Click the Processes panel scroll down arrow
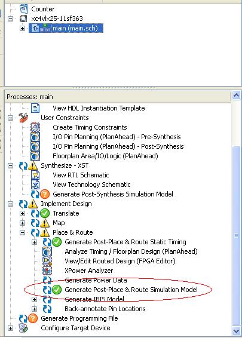This screenshot has height=341, width=242. point(237,331)
